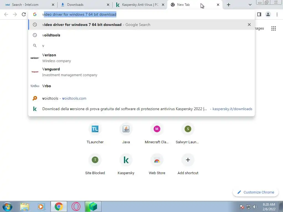Viewport: 283px width, 212px height.
Task: Choose the video driver Google Search suggestion
Action: (141, 25)
